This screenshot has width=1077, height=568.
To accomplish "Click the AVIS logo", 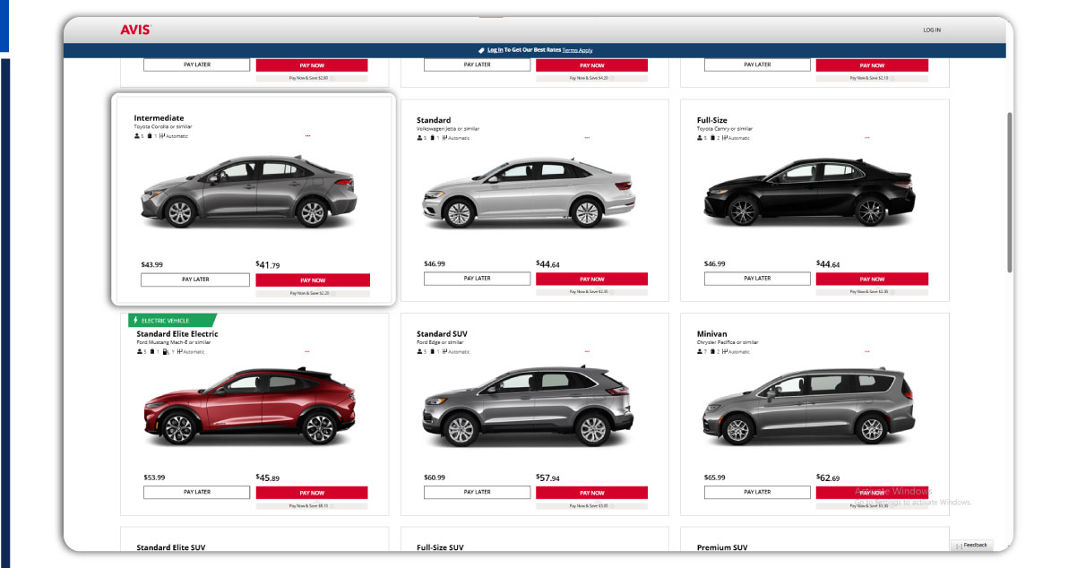I will (133, 29).
